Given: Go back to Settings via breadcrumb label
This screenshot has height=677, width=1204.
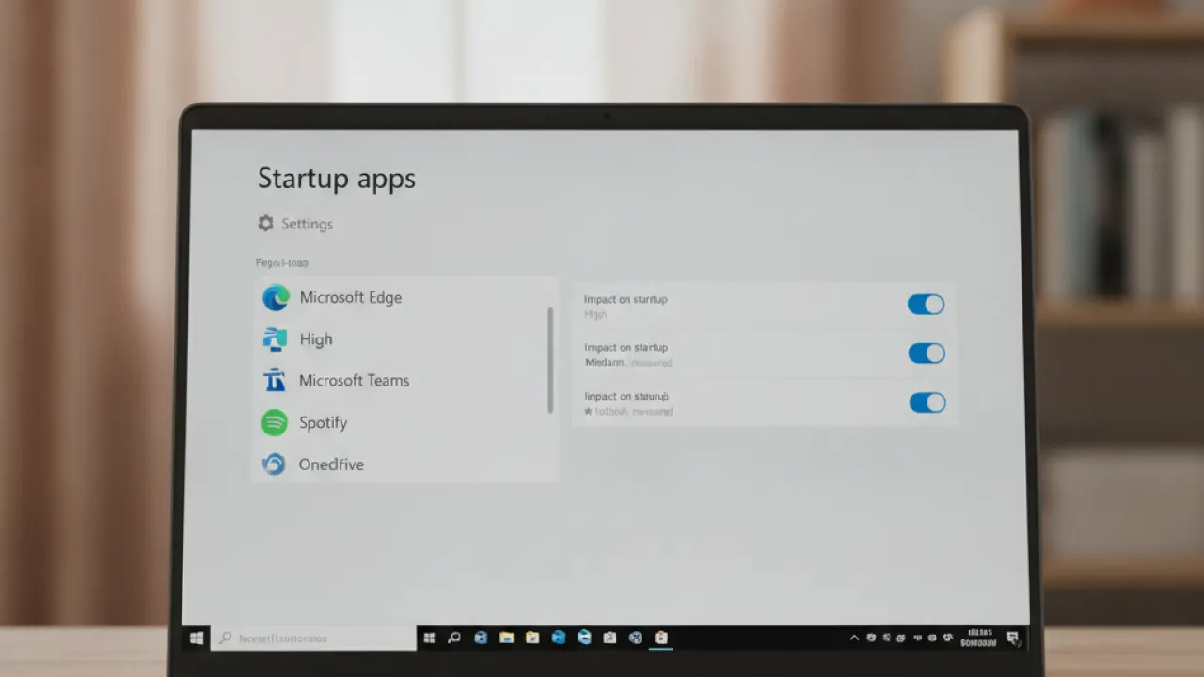Looking at the screenshot, I should [x=307, y=224].
